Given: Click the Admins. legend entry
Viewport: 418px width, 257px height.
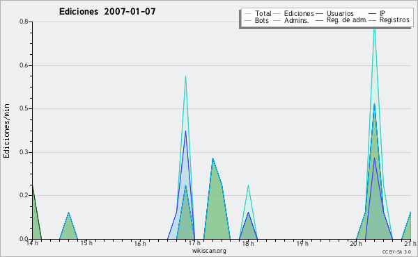Looking at the screenshot, I should (x=291, y=20).
